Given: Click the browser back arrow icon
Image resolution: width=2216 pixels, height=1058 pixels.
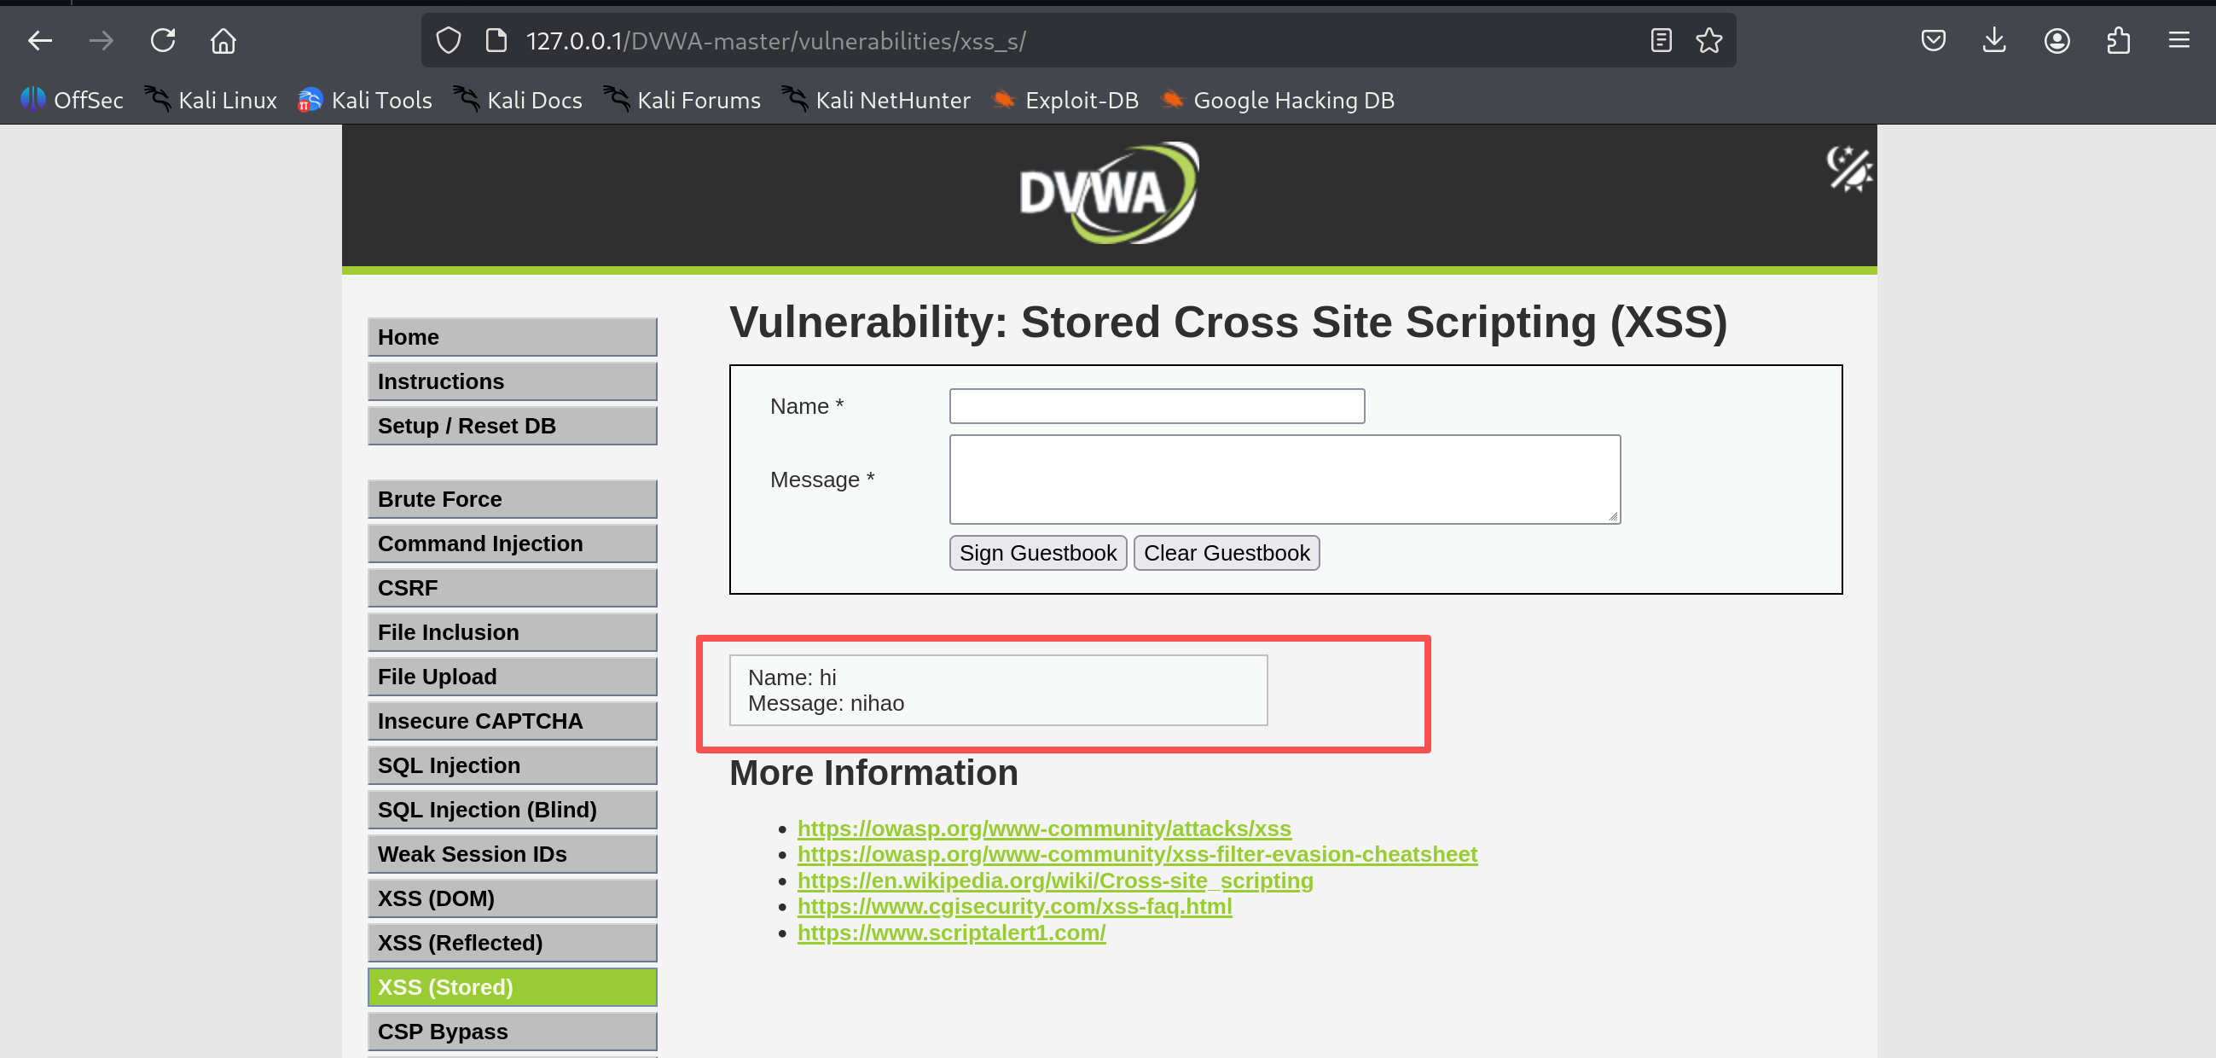Looking at the screenshot, I should tap(39, 40).
